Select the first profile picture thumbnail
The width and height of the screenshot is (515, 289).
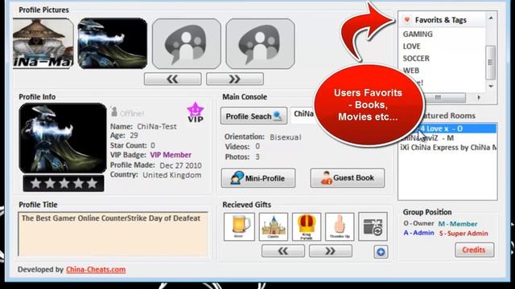click(x=43, y=43)
